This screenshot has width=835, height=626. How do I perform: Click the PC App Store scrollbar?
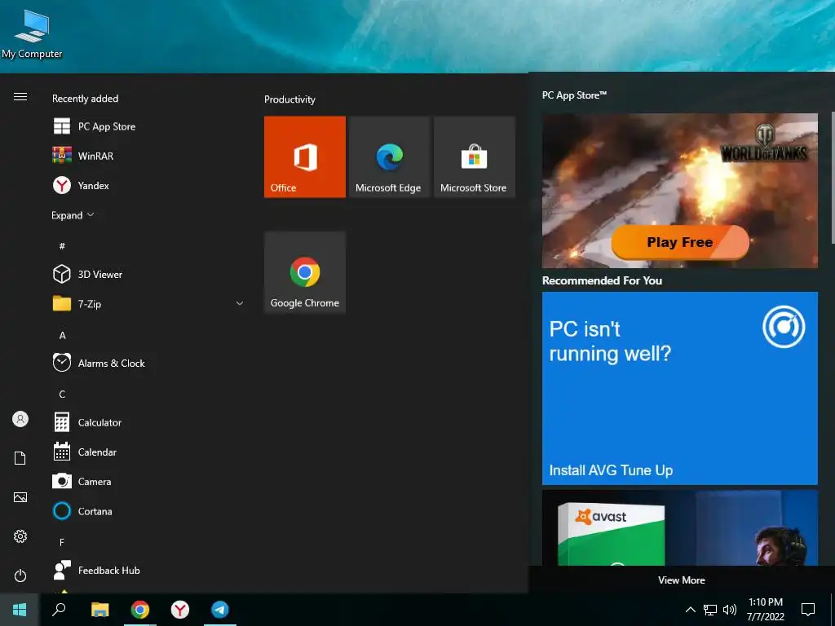(x=833, y=177)
